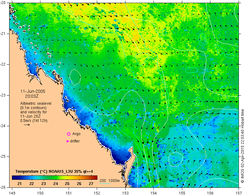Click the '0.5m/s (1kt 12h)' text
Viewport: 245px width, 196px height.
[34, 121]
